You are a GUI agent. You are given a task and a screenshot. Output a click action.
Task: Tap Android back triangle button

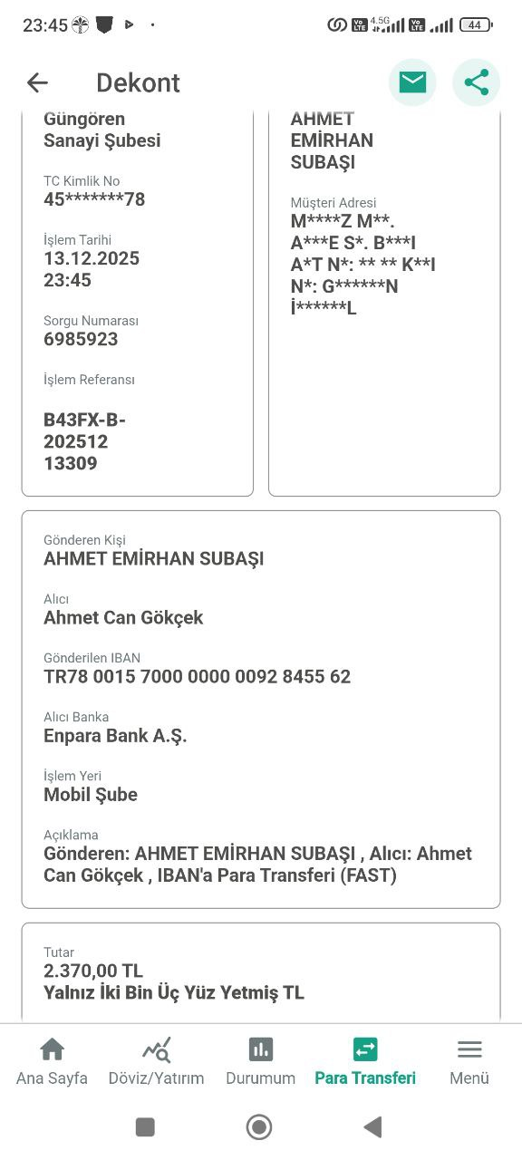pyautogui.click(x=372, y=1126)
